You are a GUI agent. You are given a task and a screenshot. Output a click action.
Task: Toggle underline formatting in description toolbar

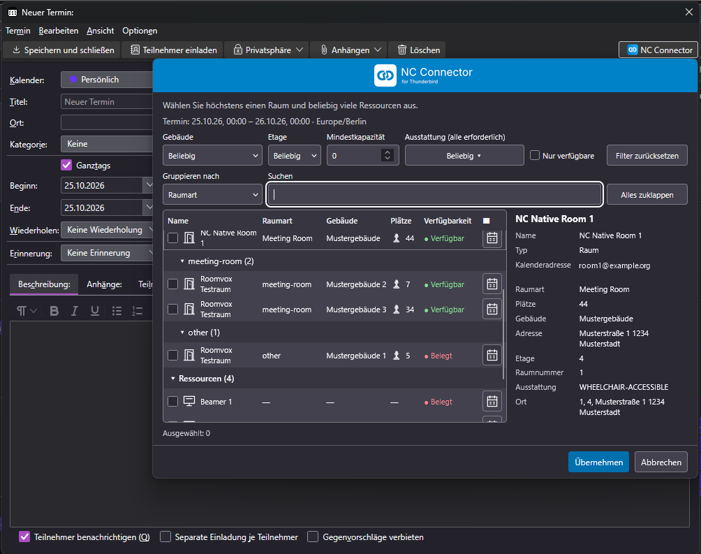(x=95, y=311)
